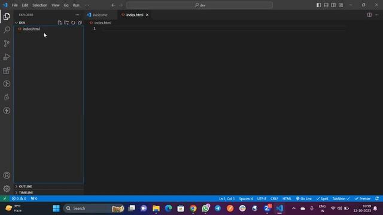383x215 pixels.
Task: Close the index.html tab
Action: [x=147, y=15]
